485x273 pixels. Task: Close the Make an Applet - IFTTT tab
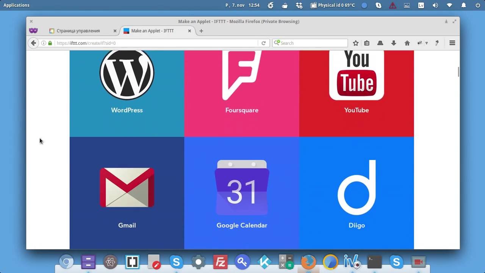[189, 31]
